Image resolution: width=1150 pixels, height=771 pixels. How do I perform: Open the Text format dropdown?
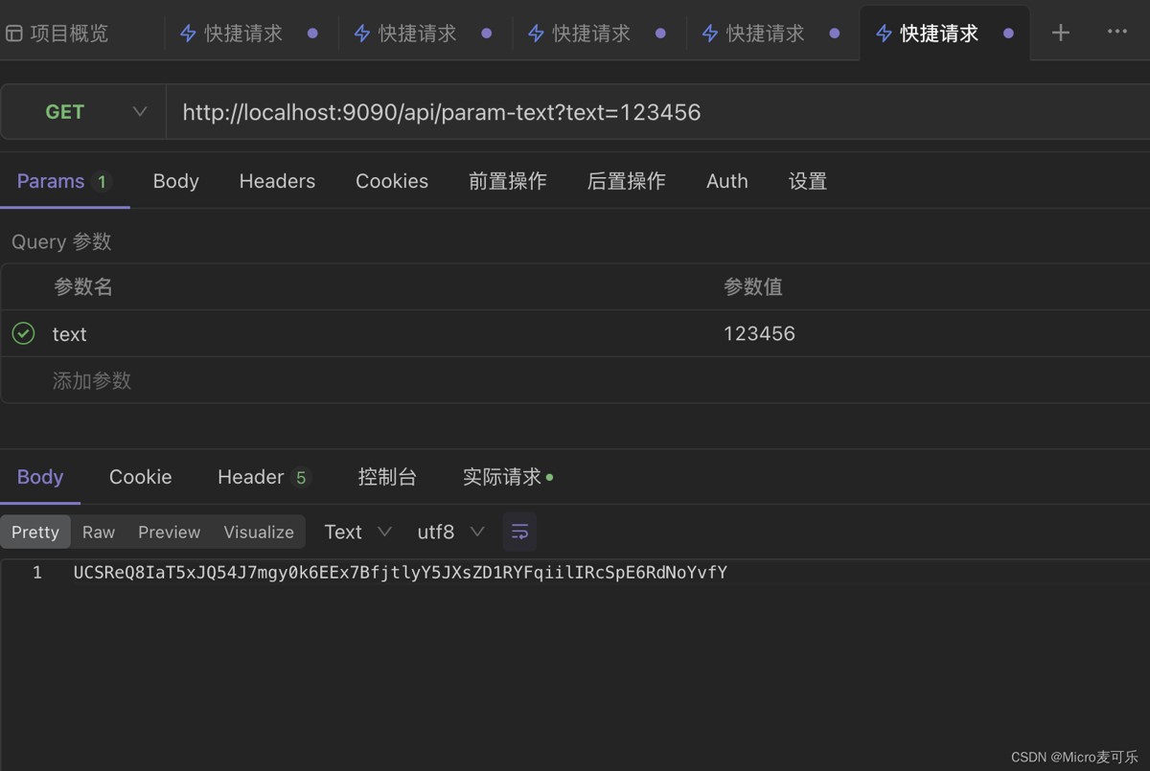coord(358,532)
